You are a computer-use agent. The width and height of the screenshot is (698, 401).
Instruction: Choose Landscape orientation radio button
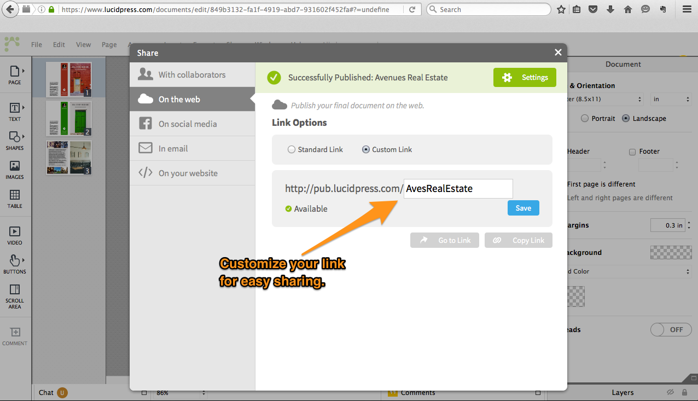[x=626, y=118]
